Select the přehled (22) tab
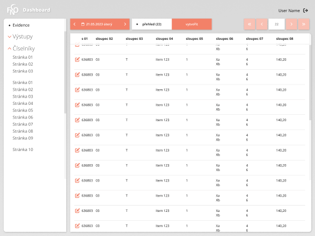This screenshot has width=315, height=236. click(152, 24)
